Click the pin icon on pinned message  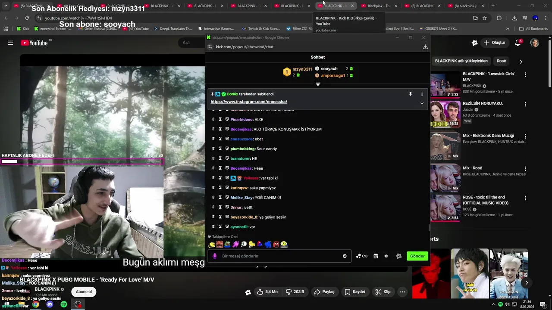click(410, 94)
